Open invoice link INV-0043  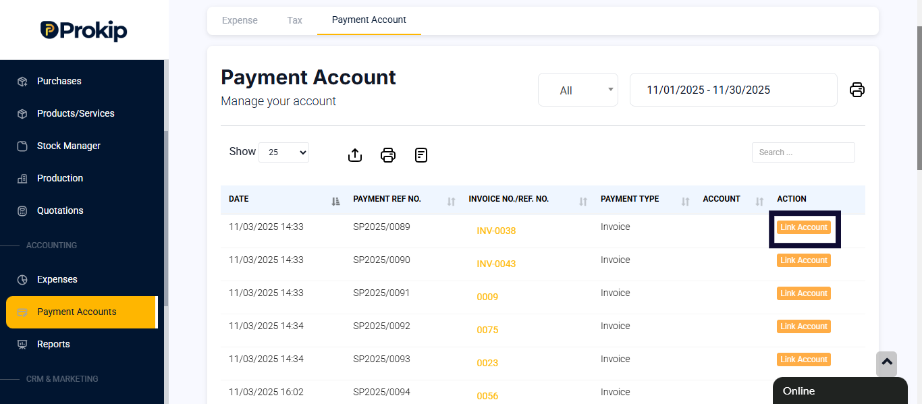[x=496, y=264]
